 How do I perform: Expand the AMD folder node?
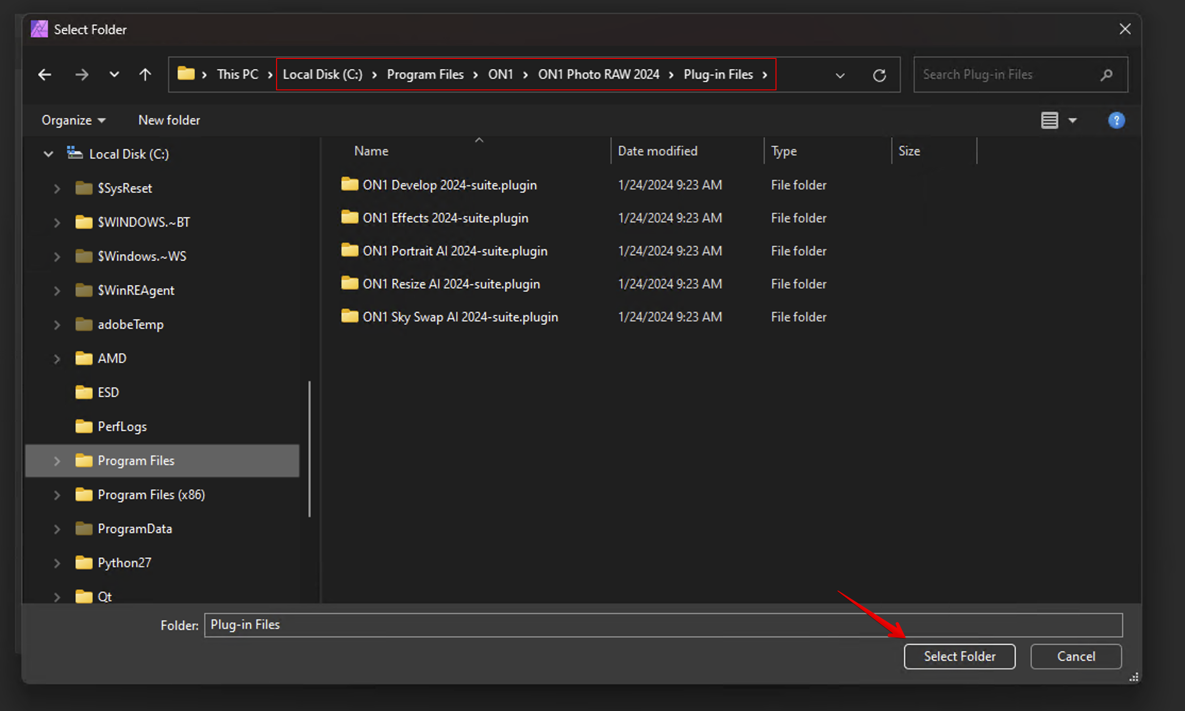(x=57, y=359)
